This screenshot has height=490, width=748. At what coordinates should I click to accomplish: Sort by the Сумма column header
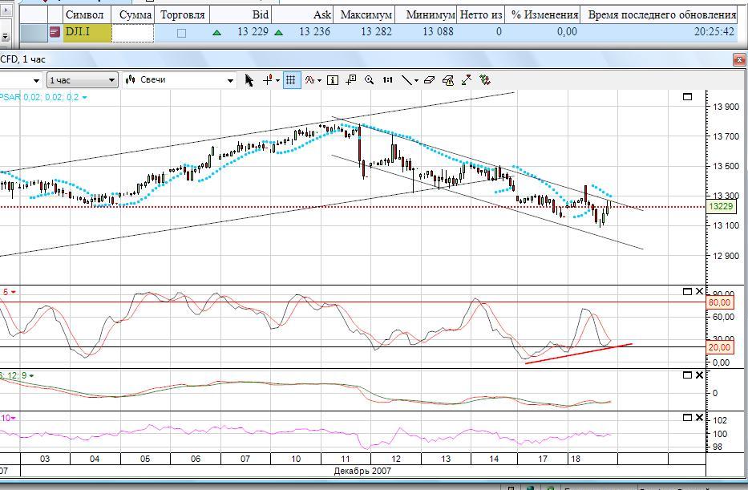click(x=133, y=14)
